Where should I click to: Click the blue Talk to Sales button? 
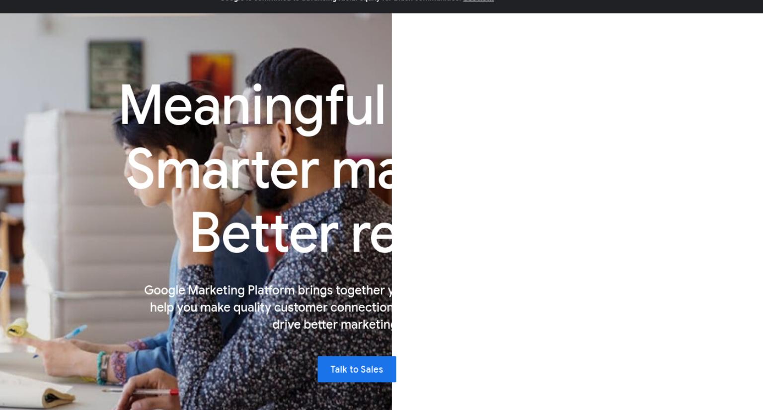click(357, 369)
